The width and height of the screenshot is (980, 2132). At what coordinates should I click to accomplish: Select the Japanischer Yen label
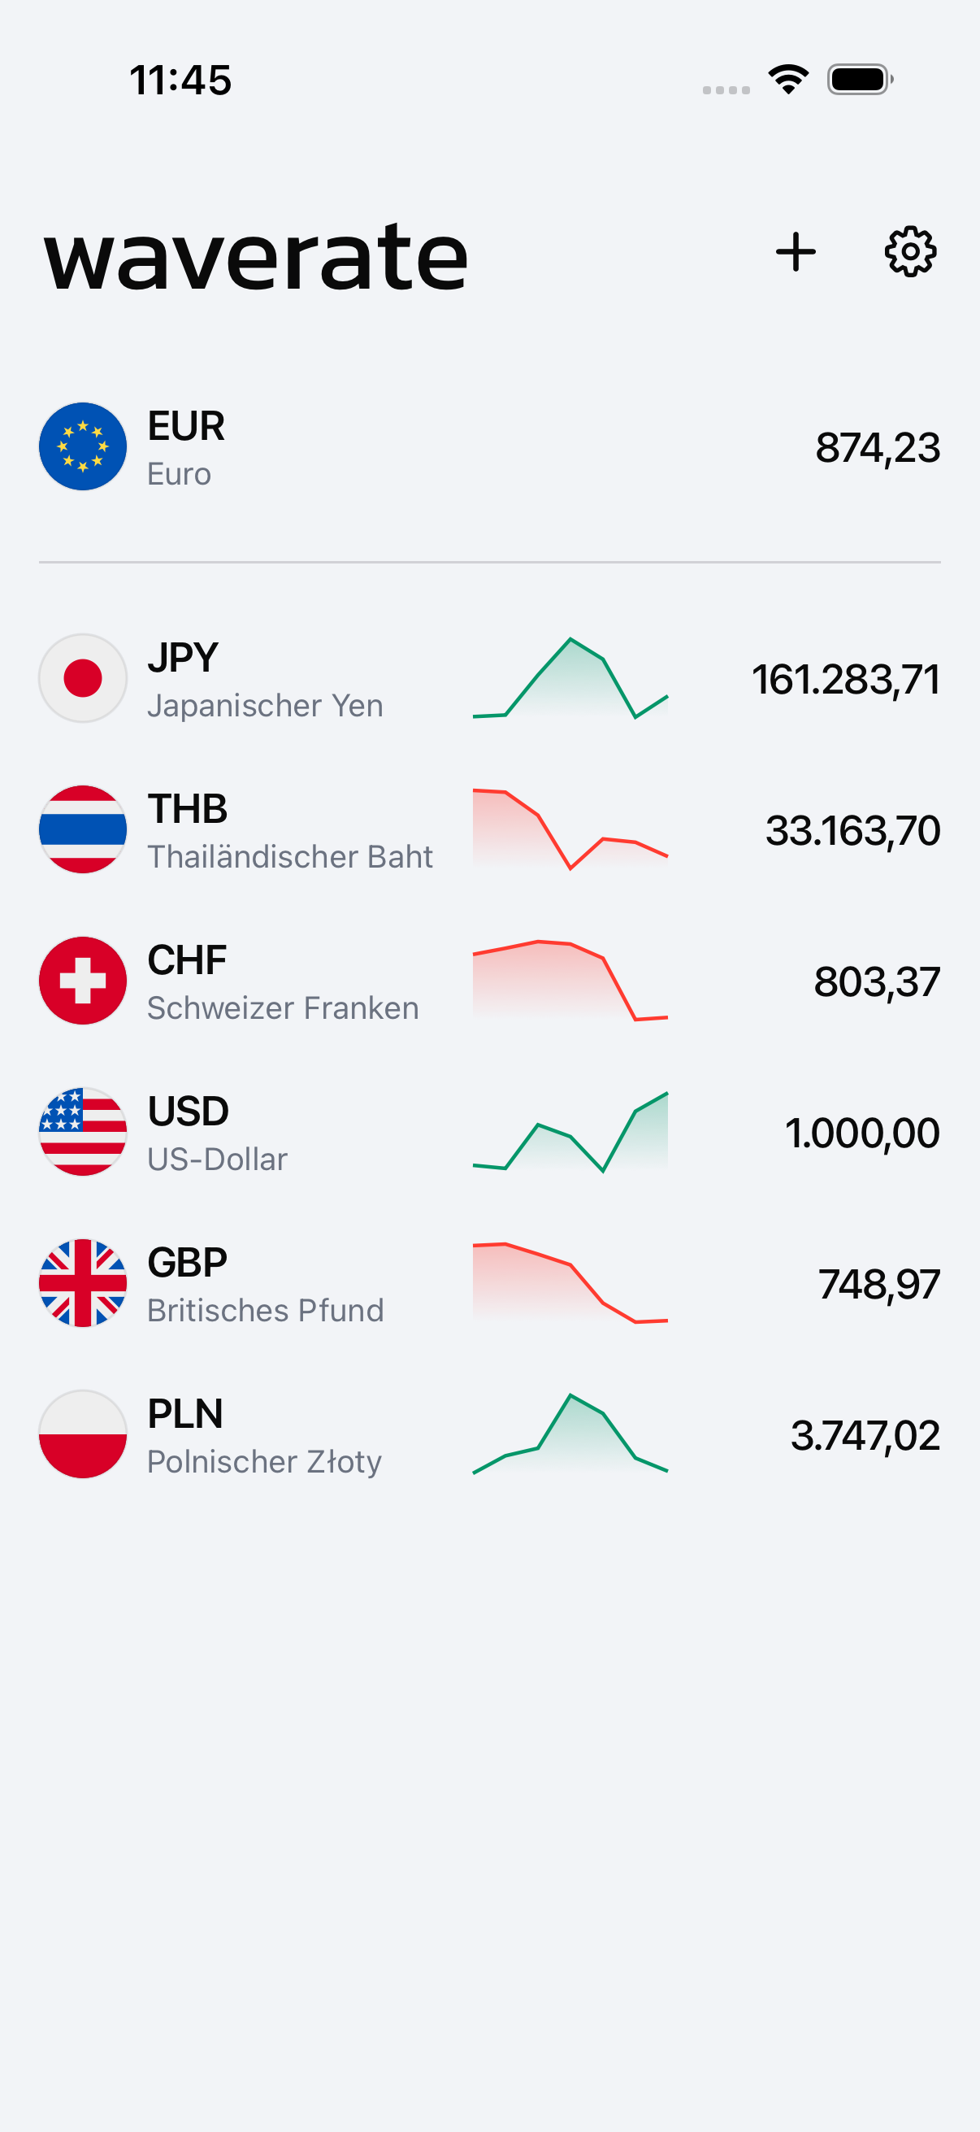pos(266,706)
